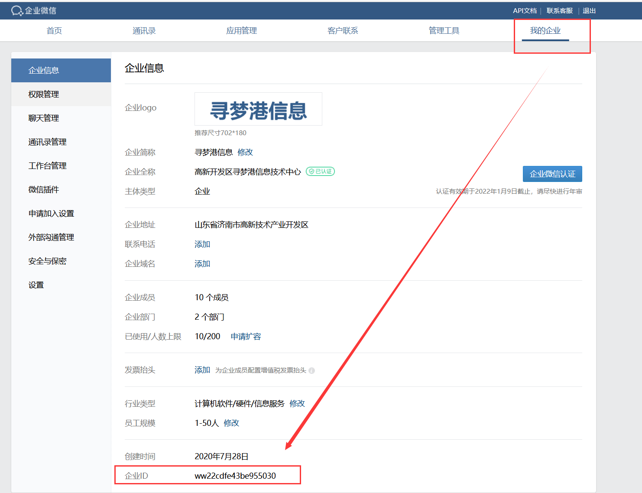Select 我的企业 tab
This screenshot has width=642, height=493.
pos(545,31)
